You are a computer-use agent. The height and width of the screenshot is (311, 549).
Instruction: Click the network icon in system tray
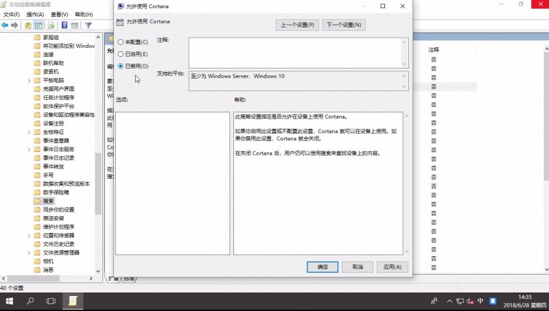[460, 301]
